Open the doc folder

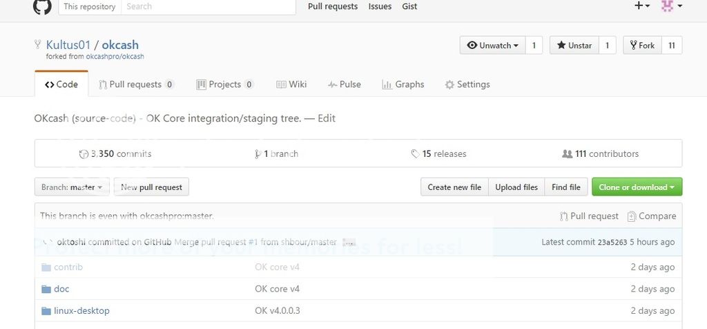pos(61,289)
